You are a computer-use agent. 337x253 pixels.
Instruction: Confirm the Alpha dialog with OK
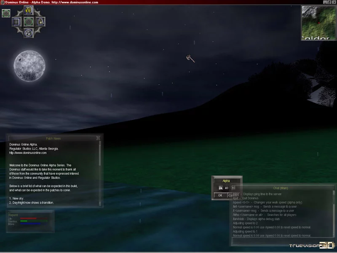220,195
